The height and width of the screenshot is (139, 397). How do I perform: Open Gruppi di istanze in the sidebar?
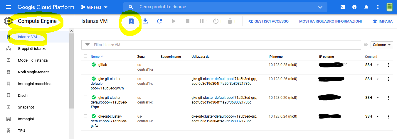coord(35,48)
